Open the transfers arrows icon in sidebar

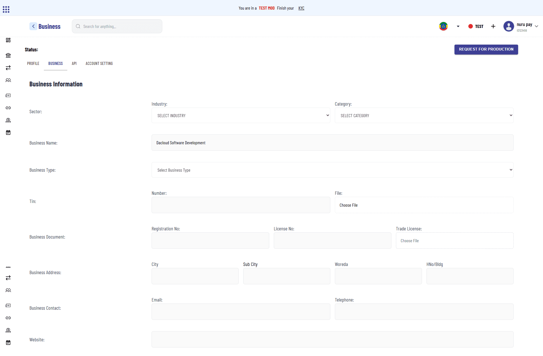(x=8, y=68)
